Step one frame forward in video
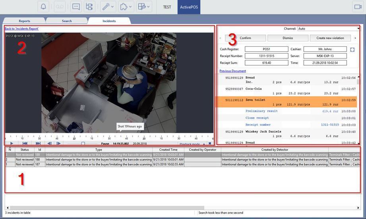Screen dimensions: 366x219 [58, 144]
